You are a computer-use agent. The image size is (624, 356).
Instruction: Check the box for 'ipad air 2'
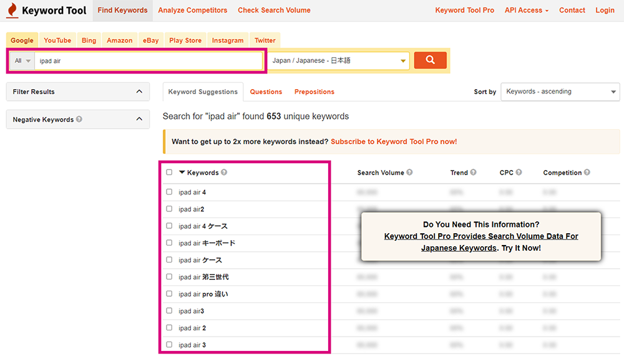click(x=169, y=327)
